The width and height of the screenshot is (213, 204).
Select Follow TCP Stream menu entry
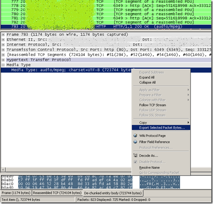point(153,105)
